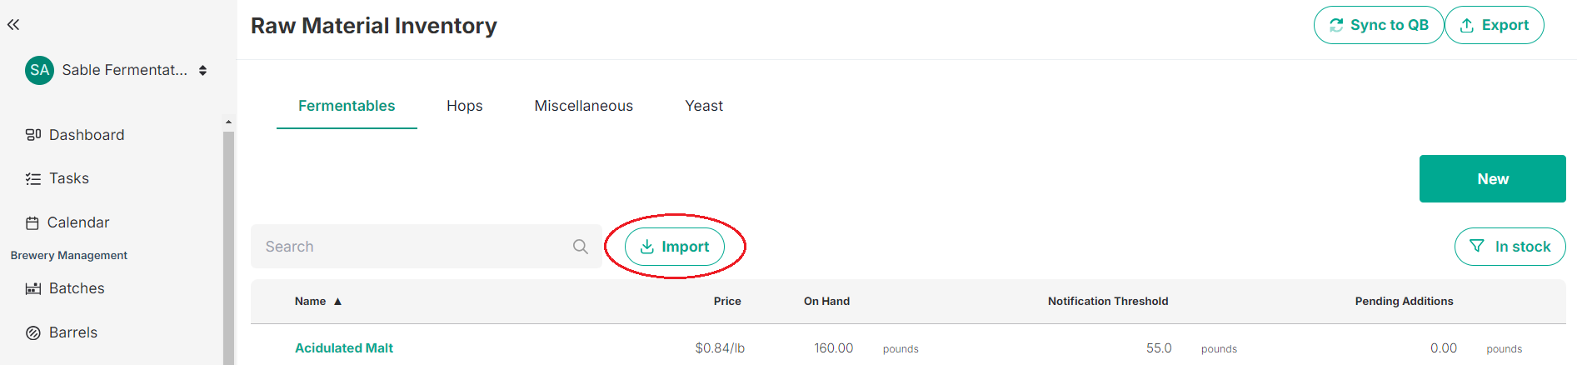The height and width of the screenshot is (365, 1577).
Task: Click the Sync to QB button
Action: 1378,25
